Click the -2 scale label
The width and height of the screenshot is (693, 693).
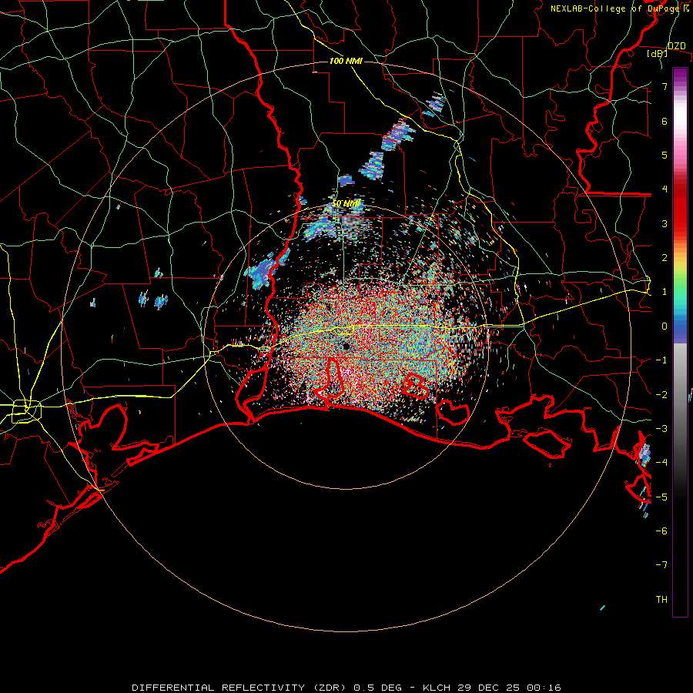661,394
